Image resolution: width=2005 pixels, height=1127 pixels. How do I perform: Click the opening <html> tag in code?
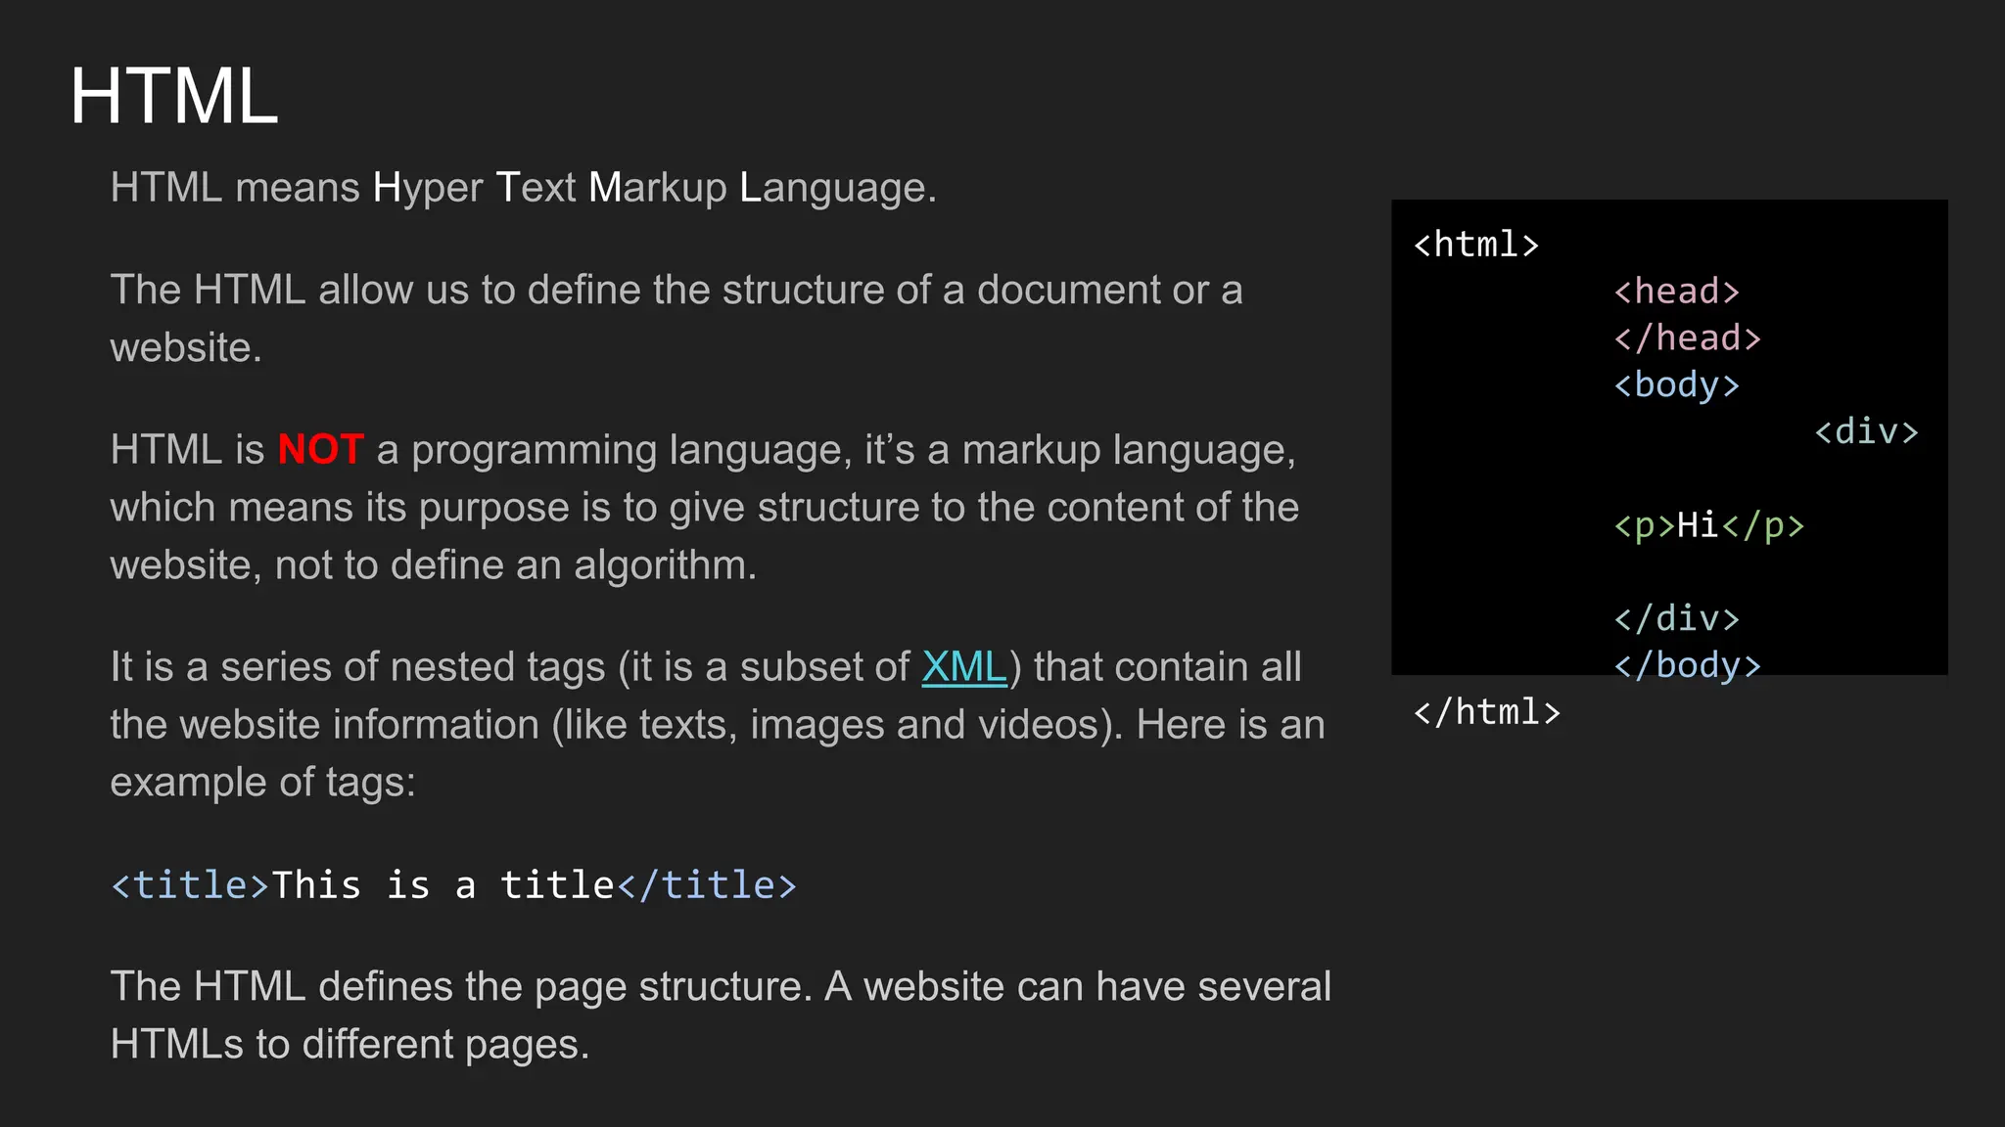click(1475, 245)
